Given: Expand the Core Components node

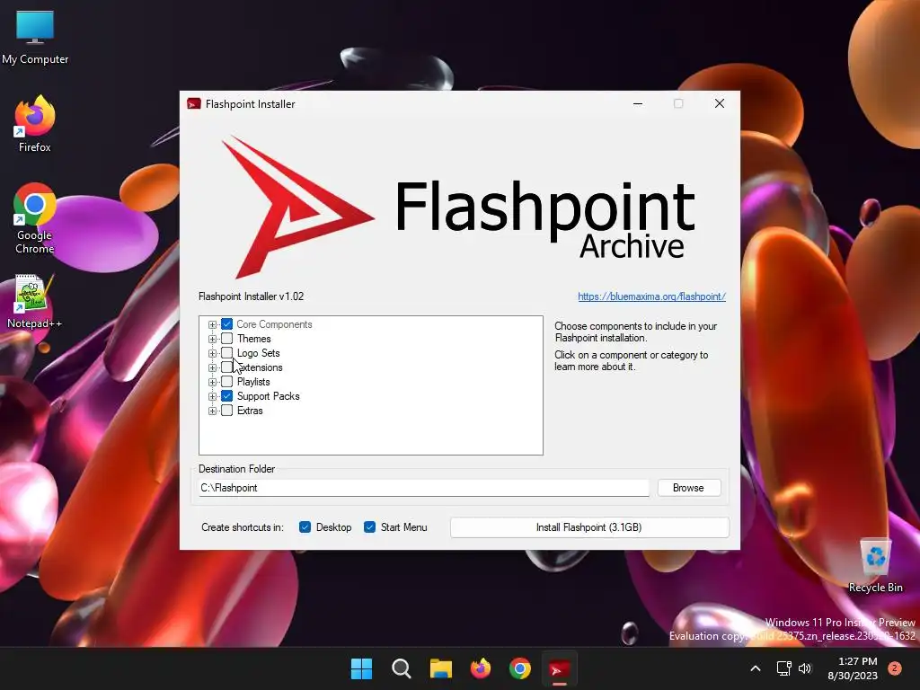Looking at the screenshot, I should click(x=212, y=324).
